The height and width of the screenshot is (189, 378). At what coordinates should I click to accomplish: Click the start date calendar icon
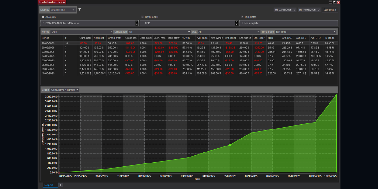tap(276, 10)
